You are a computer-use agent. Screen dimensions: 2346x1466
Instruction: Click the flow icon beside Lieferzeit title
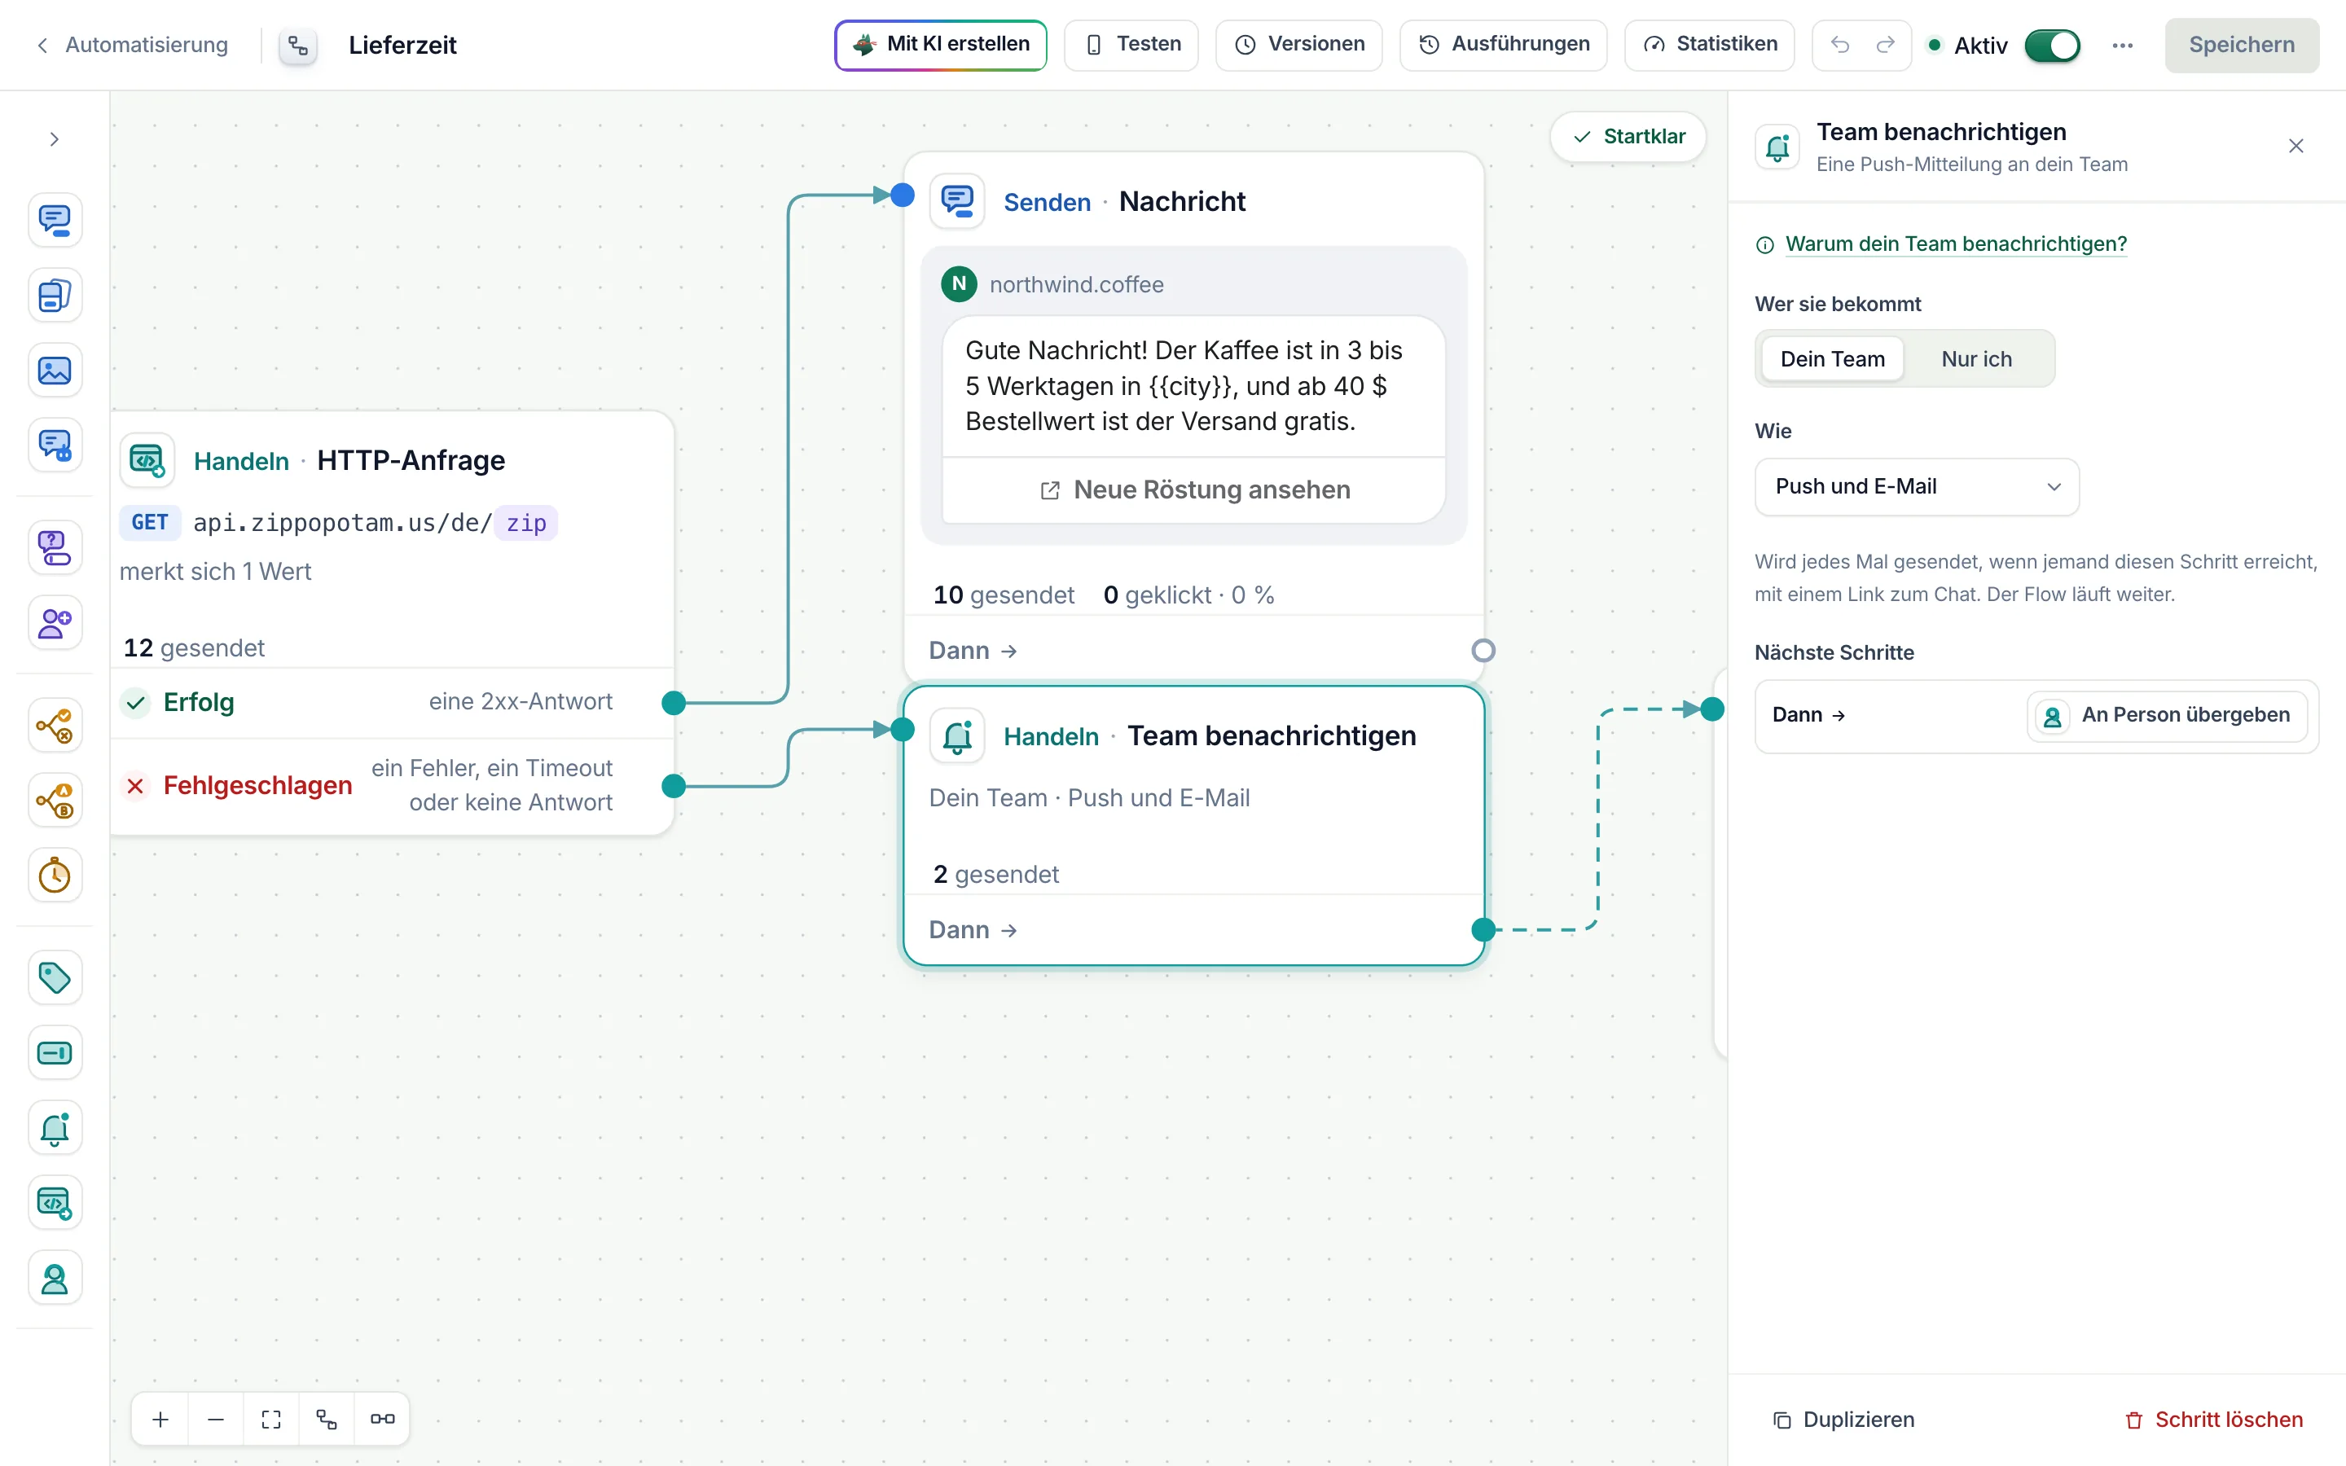(299, 45)
